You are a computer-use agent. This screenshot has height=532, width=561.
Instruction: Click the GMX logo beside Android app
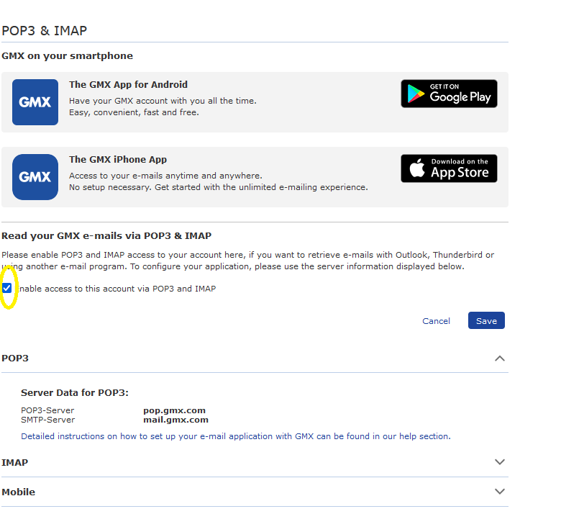click(35, 102)
